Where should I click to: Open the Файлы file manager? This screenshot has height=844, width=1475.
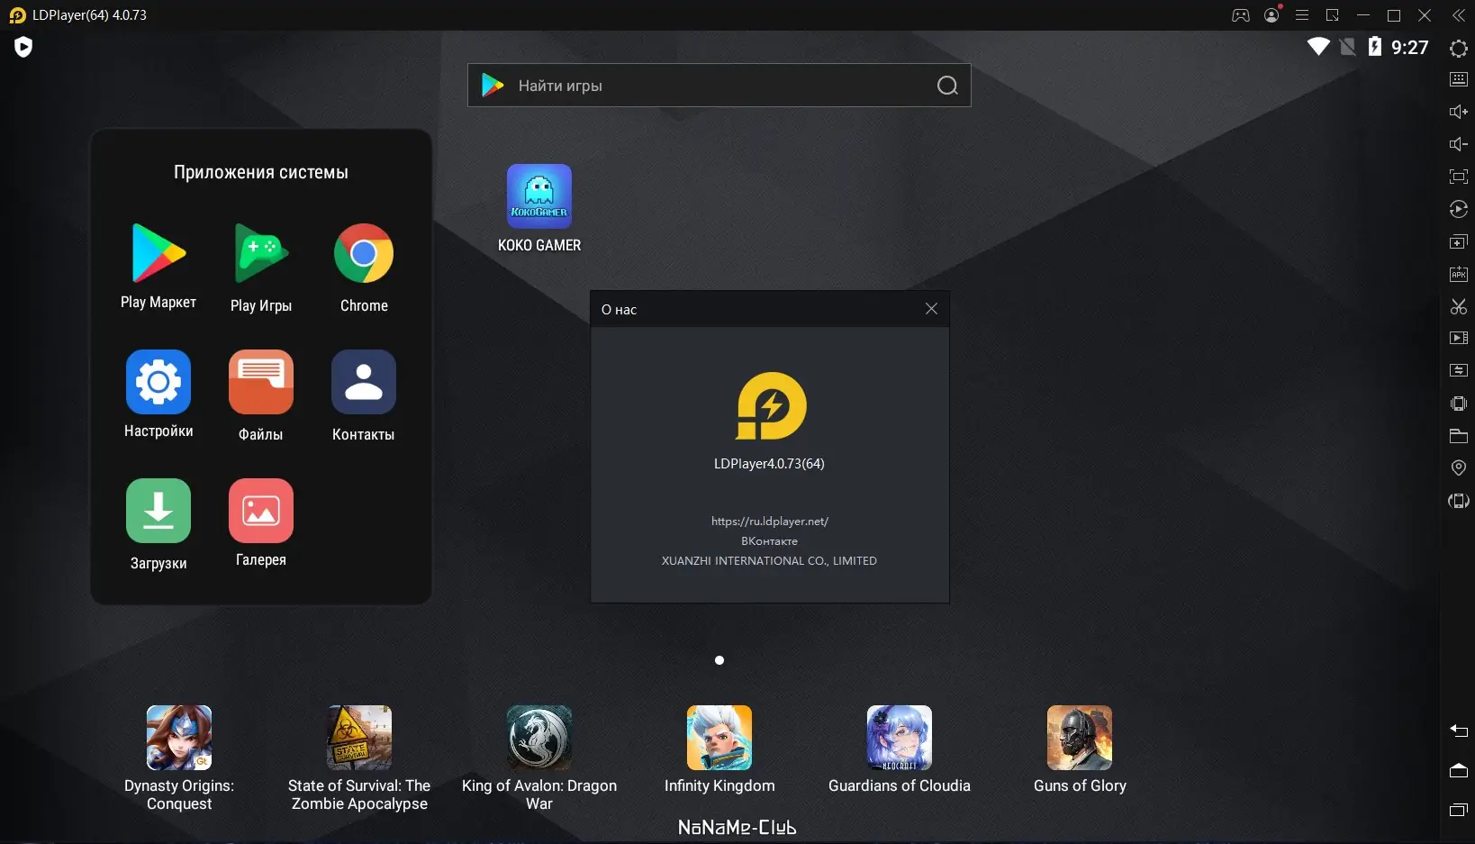pos(261,395)
